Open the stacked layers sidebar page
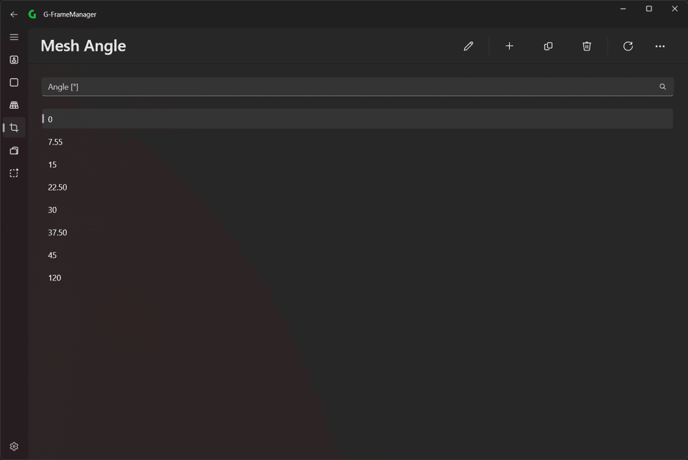Image resolution: width=688 pixels, height=460 pixels. point(14,151)
